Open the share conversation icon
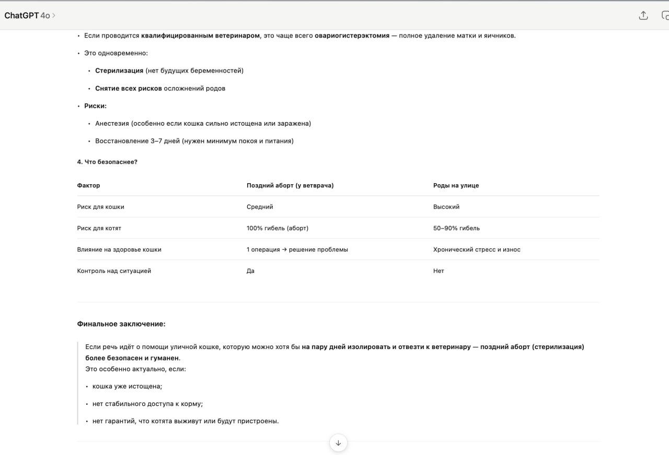The width and height of the screenshot is (669, 455). (x=643, y=15)
